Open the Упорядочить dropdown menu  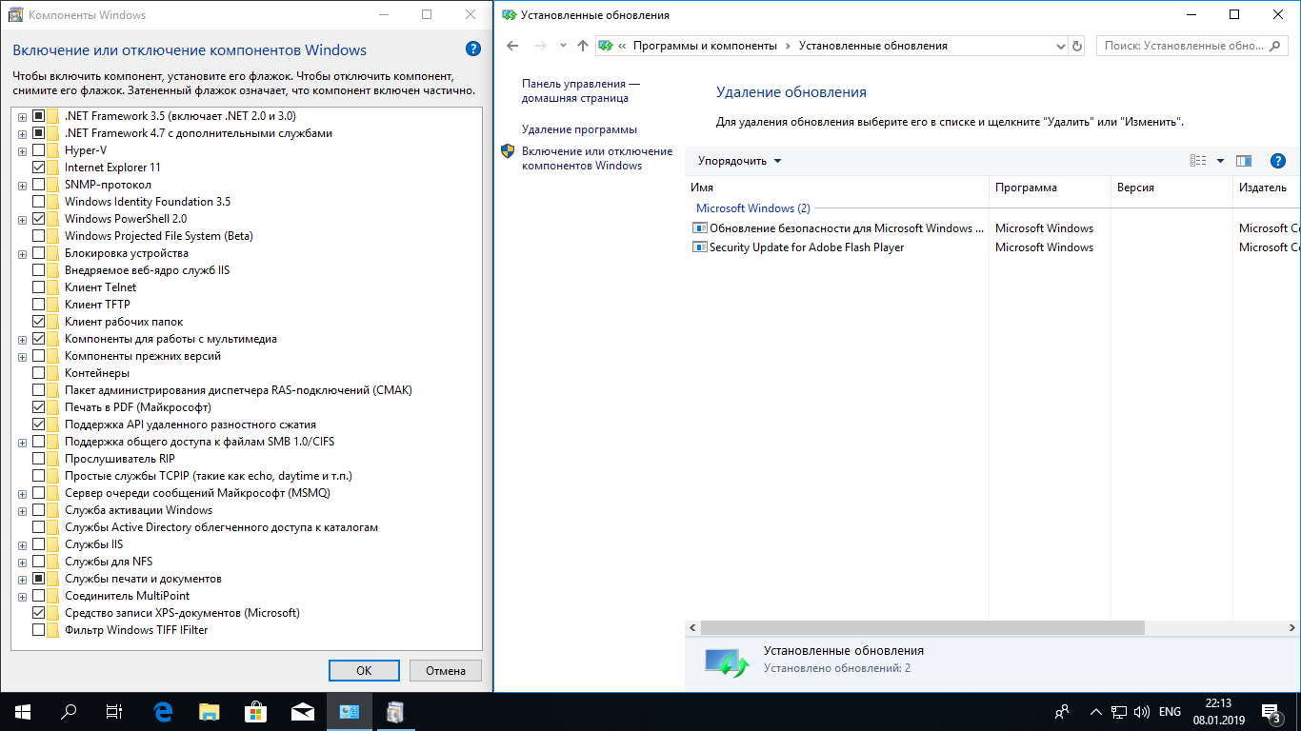pos(739,161)
